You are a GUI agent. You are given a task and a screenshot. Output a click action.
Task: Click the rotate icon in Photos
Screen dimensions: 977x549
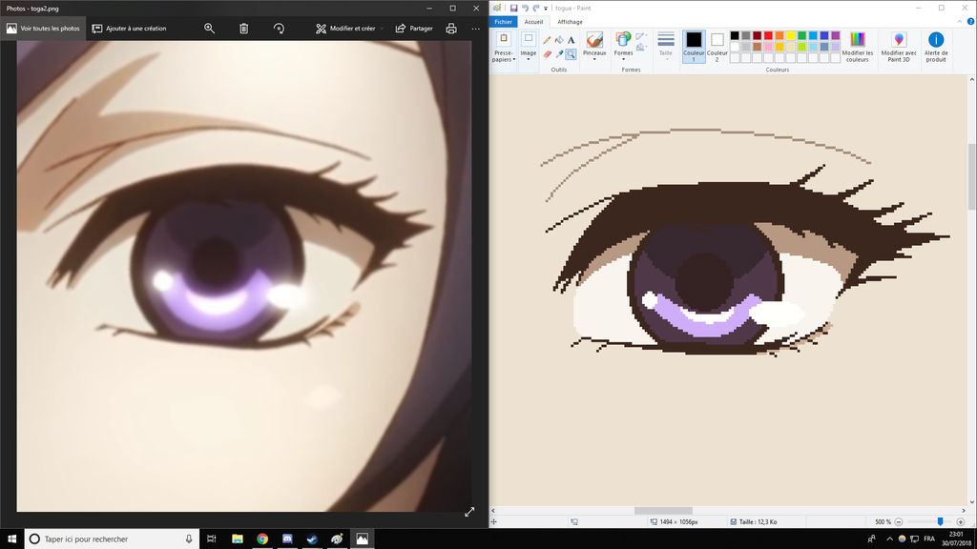point(280,29)
